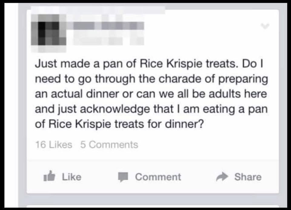This screenshot has height=210, width=291.
Task: Click the speech bubble Comment icon
Action: tap(123, 177)
